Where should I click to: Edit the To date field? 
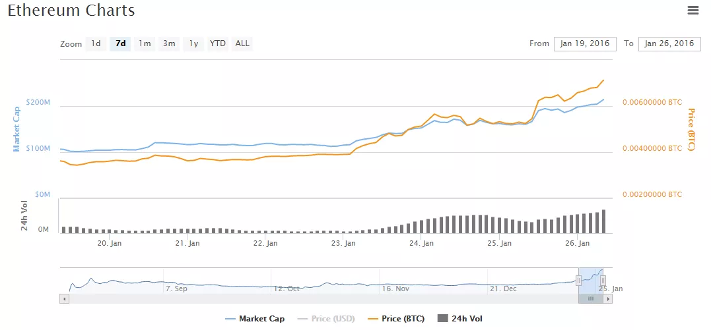pyautogui.click(x=669, y=43)
